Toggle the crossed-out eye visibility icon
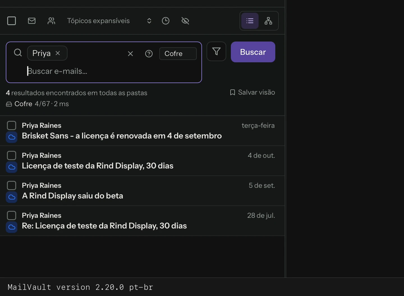This screenshot has width=404, height=296. point(185,21)
